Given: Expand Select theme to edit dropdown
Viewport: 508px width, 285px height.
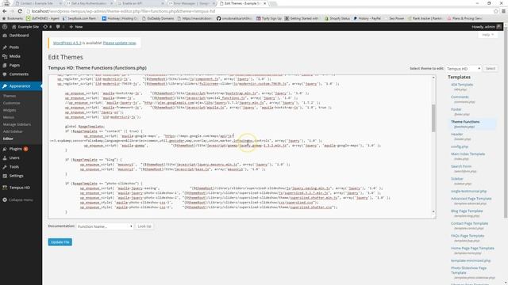Looking at the screenshot, I should click(x=464, y=69).
